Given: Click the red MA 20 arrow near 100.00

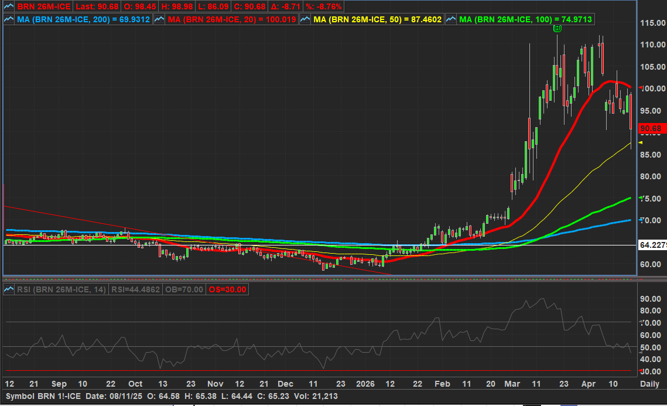Looking at the screenshot, I should coord(641,89).
